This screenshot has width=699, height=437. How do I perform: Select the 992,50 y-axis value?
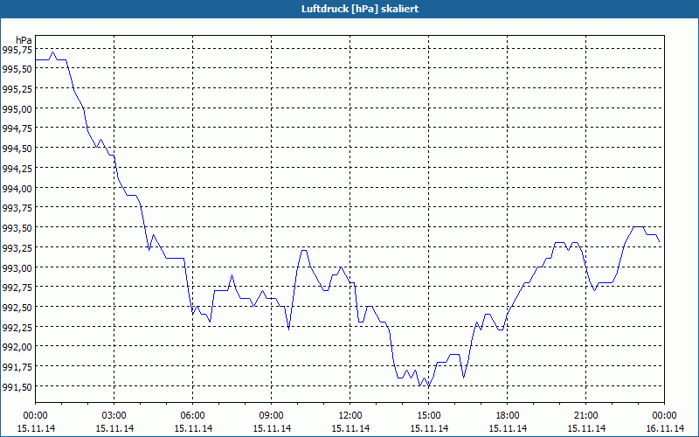pyautogui.click(x=17, y=308)
